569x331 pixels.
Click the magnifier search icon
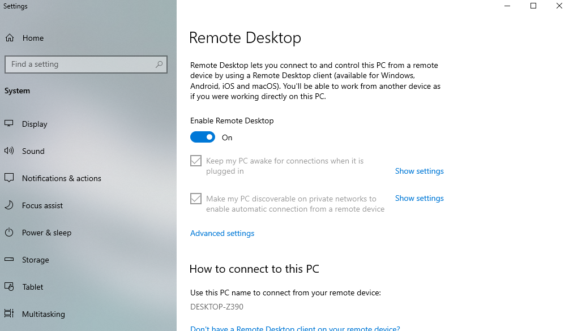[x=159, y=65]
